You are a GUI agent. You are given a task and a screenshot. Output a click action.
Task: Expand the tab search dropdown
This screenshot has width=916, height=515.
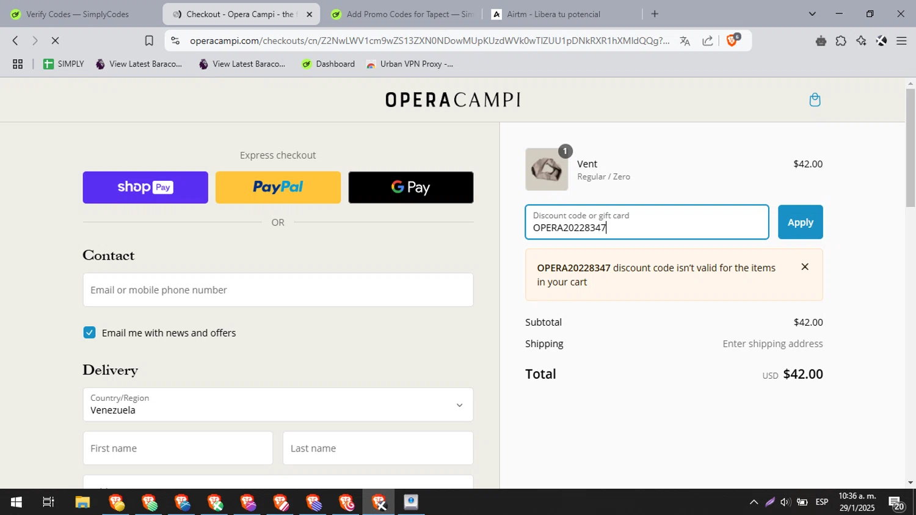click(812, 14)
